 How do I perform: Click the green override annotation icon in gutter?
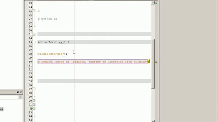(31, 108)
